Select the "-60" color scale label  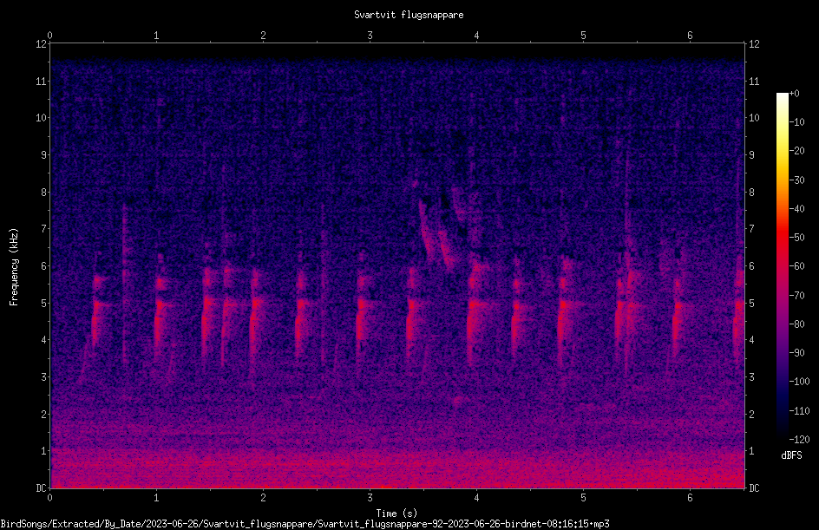(796, 266)
